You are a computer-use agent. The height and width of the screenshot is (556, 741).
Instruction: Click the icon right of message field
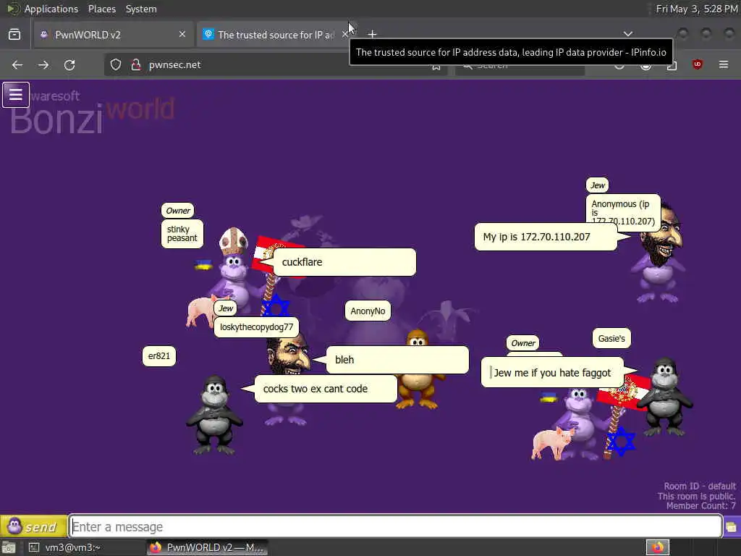[731, 526]
